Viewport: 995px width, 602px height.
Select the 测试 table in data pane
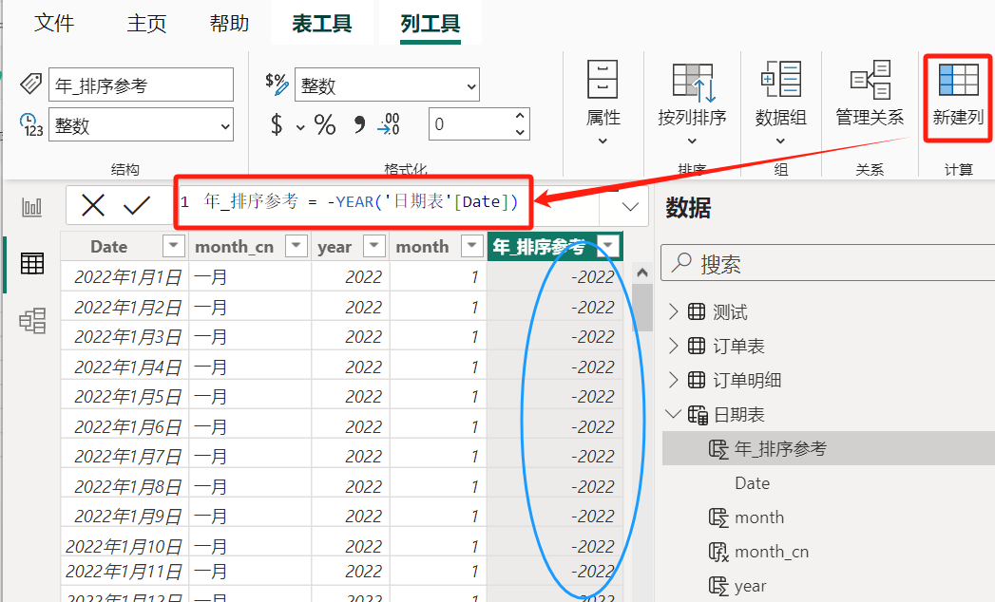[x=730, y=311]
